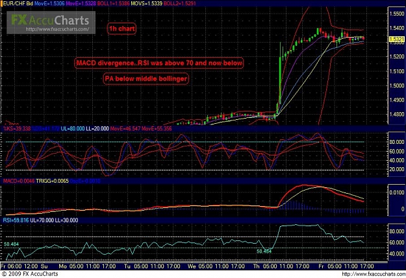406x278 pixels.
Task: Click the 50.484 label under Thursday's RSI dip
Action: point(264,251)
